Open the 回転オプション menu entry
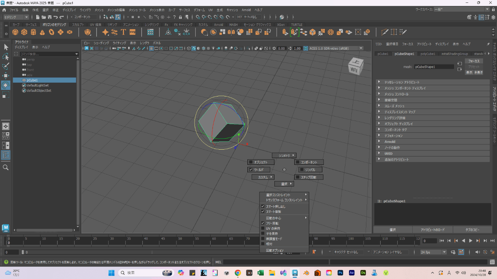This screenshot has width=497, height=279. click(x=284, y=250)
